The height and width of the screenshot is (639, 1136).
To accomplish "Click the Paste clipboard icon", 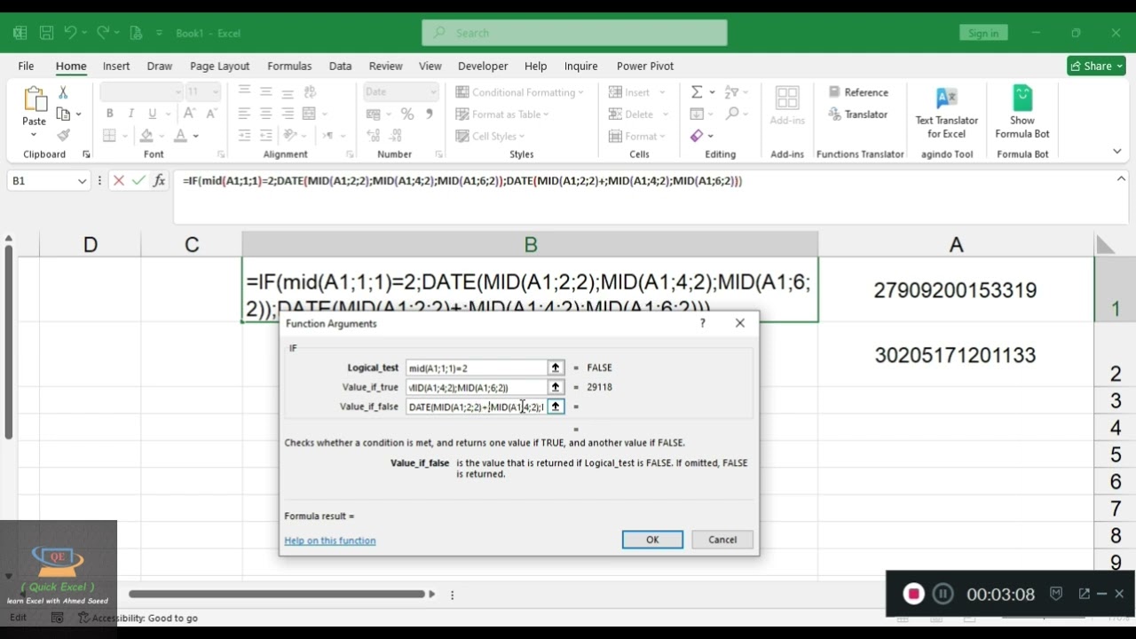I will click(x=34, y=99).
